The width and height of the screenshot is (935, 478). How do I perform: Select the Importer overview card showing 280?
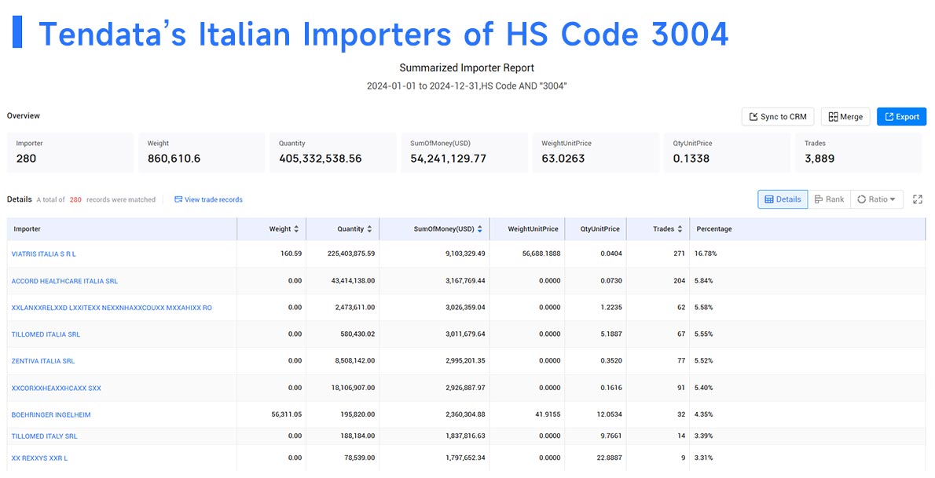(71, 152)
